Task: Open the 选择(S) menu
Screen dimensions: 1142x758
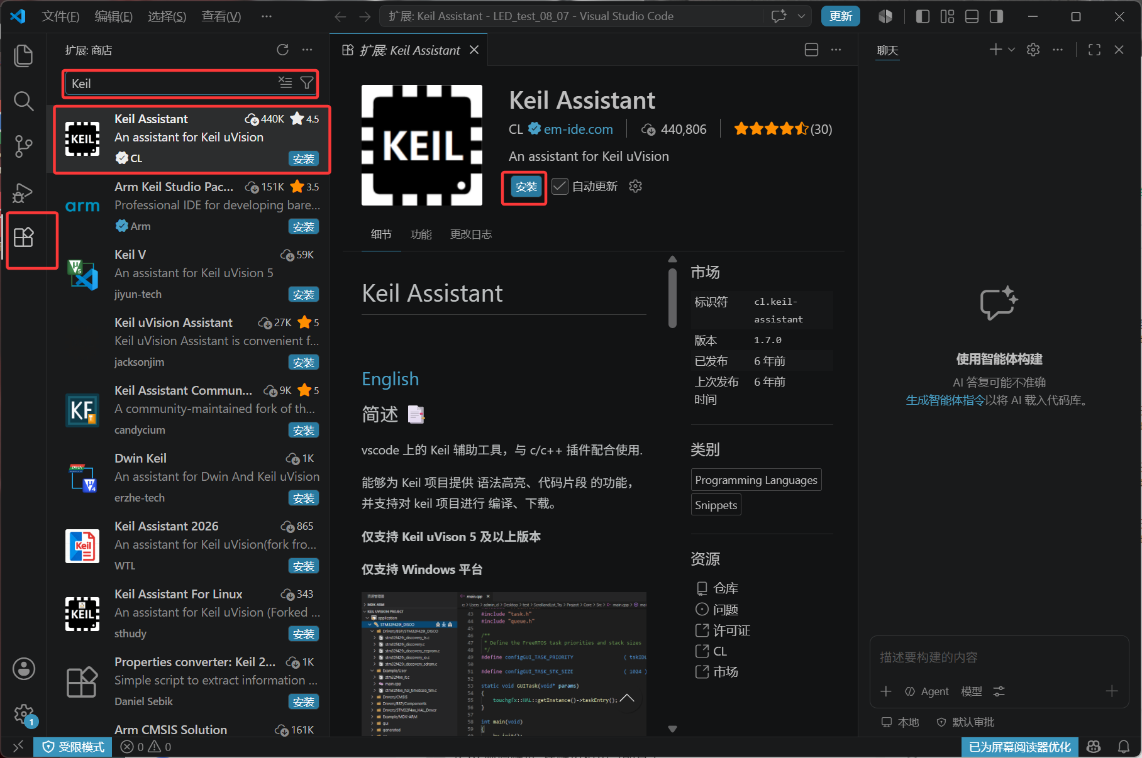Action: click(167, 16)
